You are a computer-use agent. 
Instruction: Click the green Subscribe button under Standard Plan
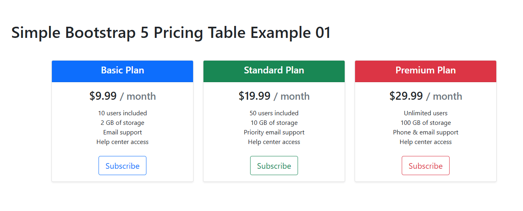[x=274, y=166]
